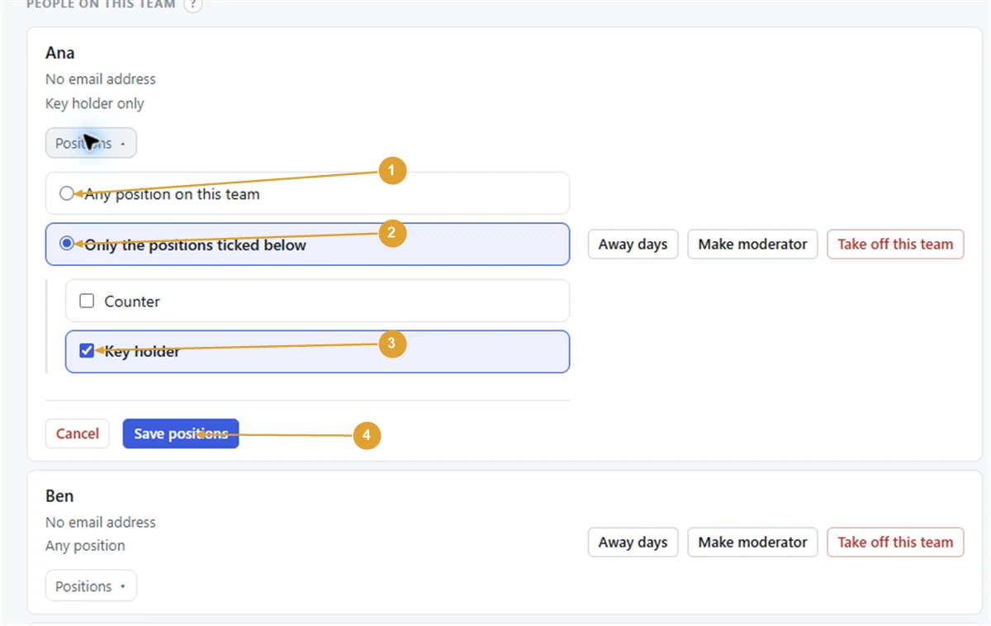Select 'Only the positions ticked below' radio
Viewport: 991px width, 626px height.
(67, 244)
